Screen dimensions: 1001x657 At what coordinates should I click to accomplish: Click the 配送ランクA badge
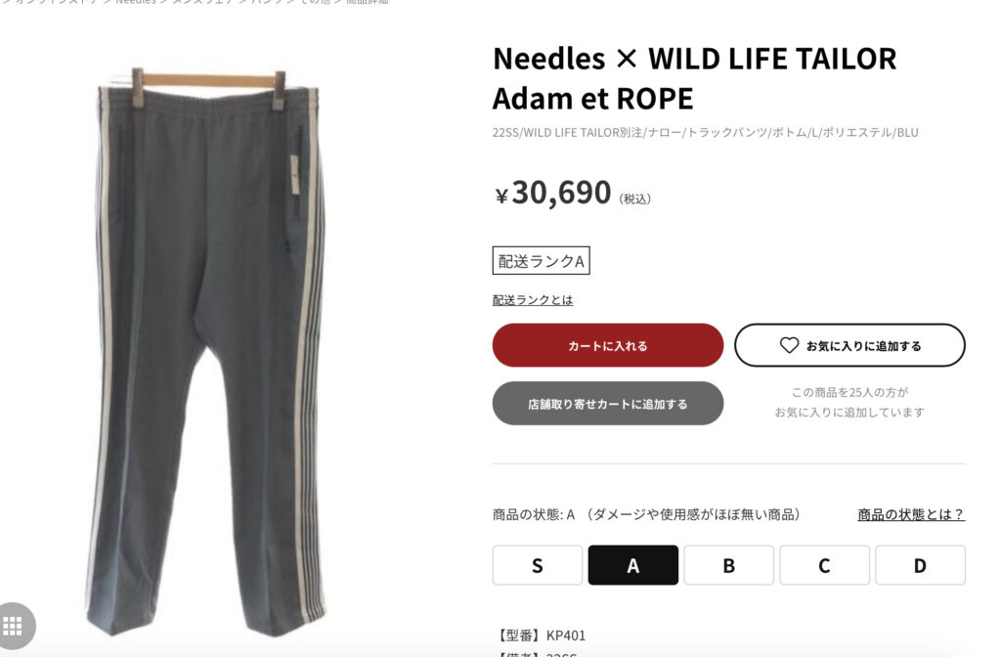click(x=542, y=260)
